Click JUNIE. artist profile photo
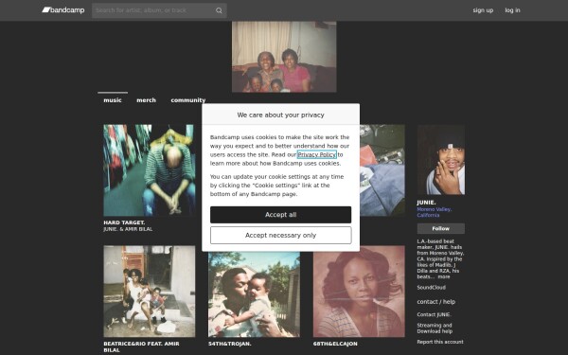The width and height of the screenshot is (568, 355). 441,160
